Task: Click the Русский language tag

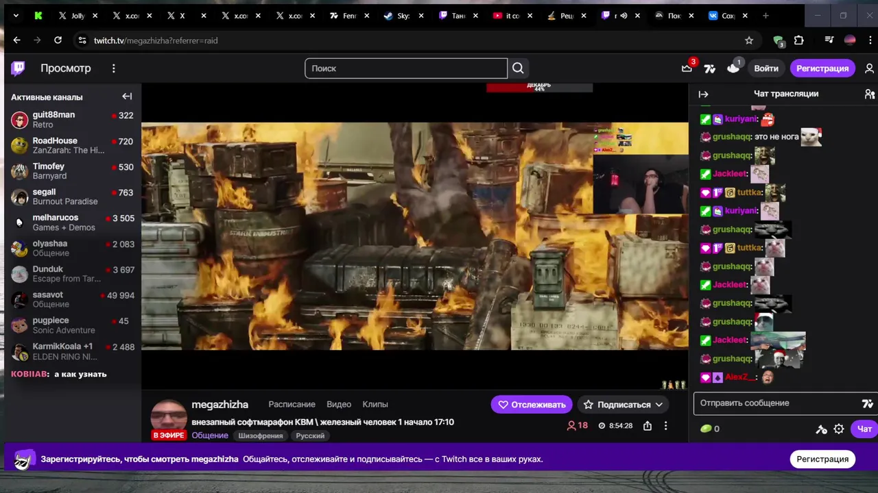Action: [x=311, y=435]
